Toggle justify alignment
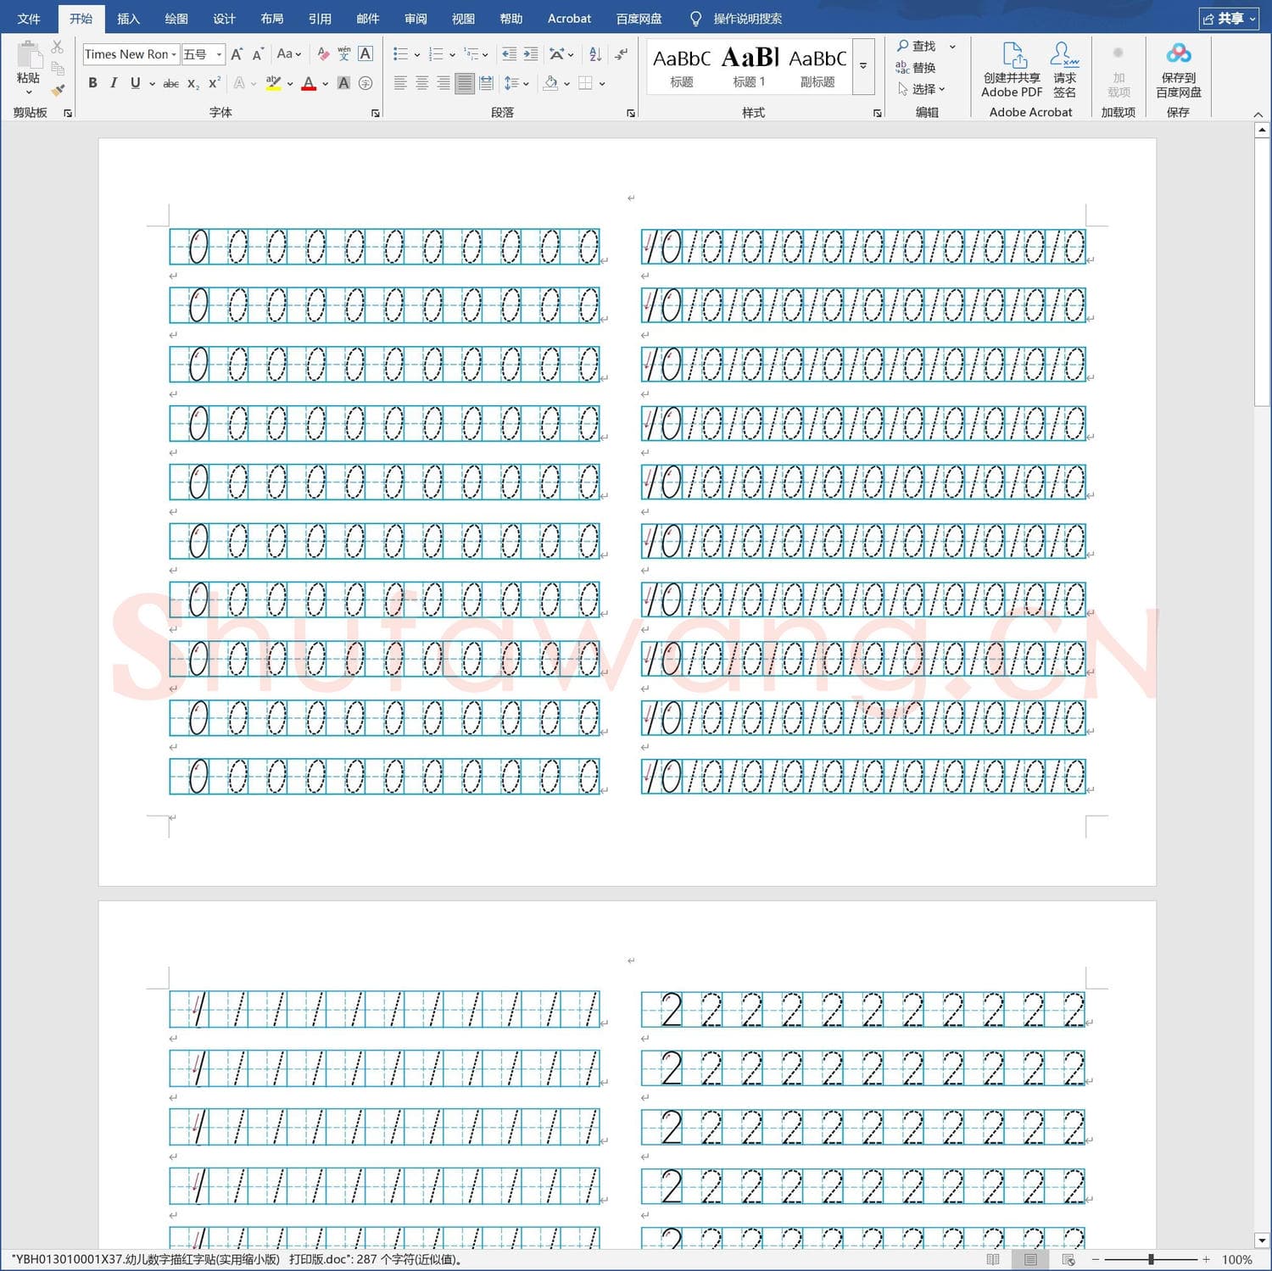Screen dimensions: 1272x1271 (x=465, y=83)
